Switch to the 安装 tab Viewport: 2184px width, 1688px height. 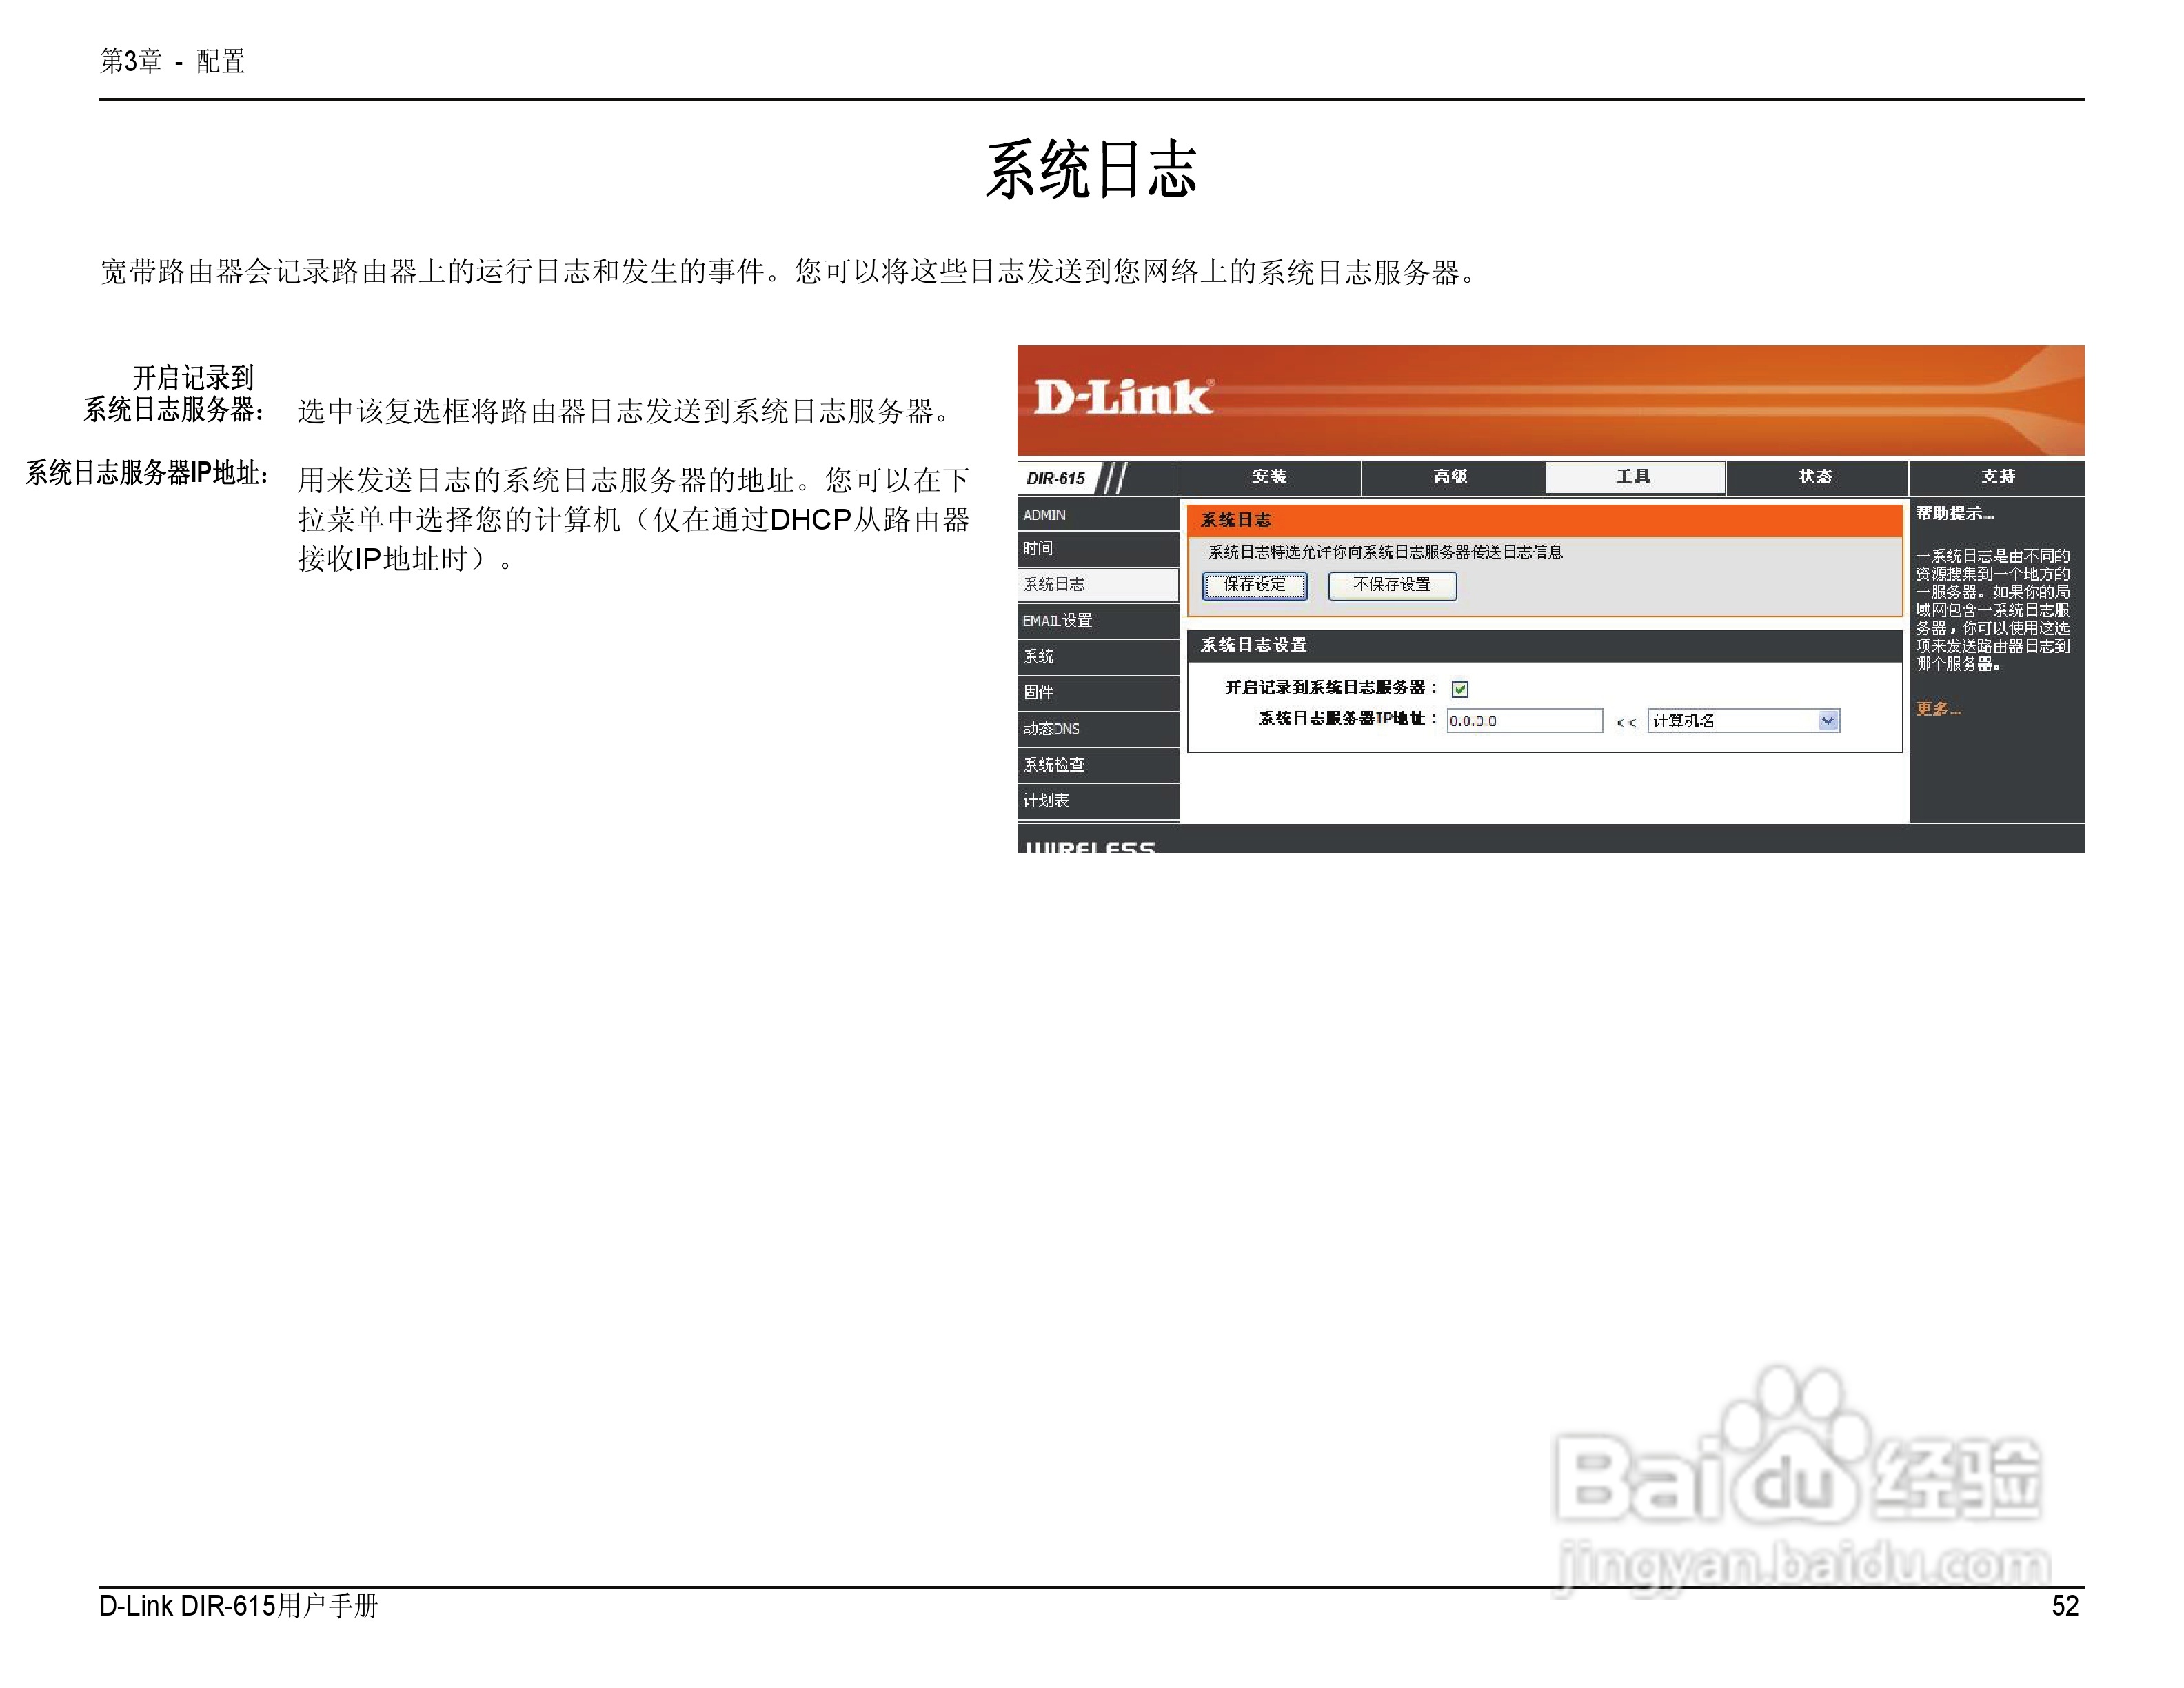(x=1269, y=477)
